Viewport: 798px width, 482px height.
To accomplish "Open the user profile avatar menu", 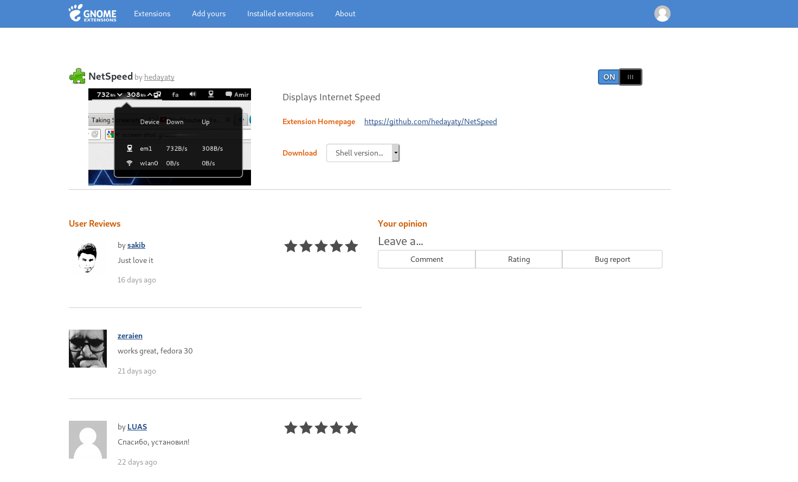I will tap(662, 14).
